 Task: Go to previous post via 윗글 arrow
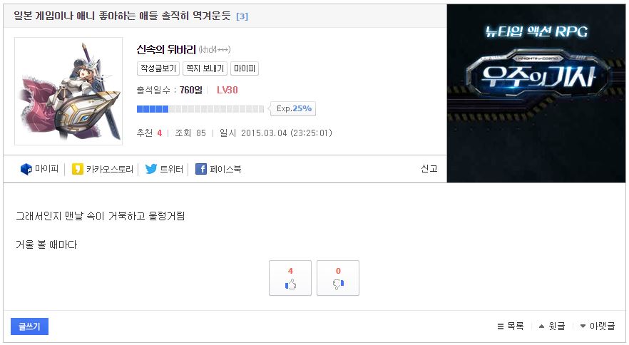[x=541, y=326]
